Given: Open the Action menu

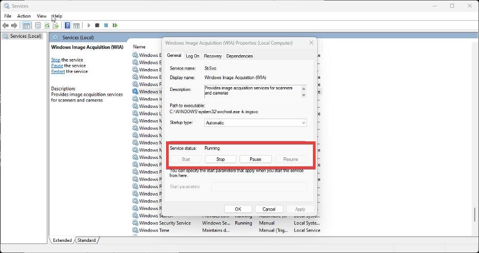Looking at the screenshot, I should coord(24,16).
